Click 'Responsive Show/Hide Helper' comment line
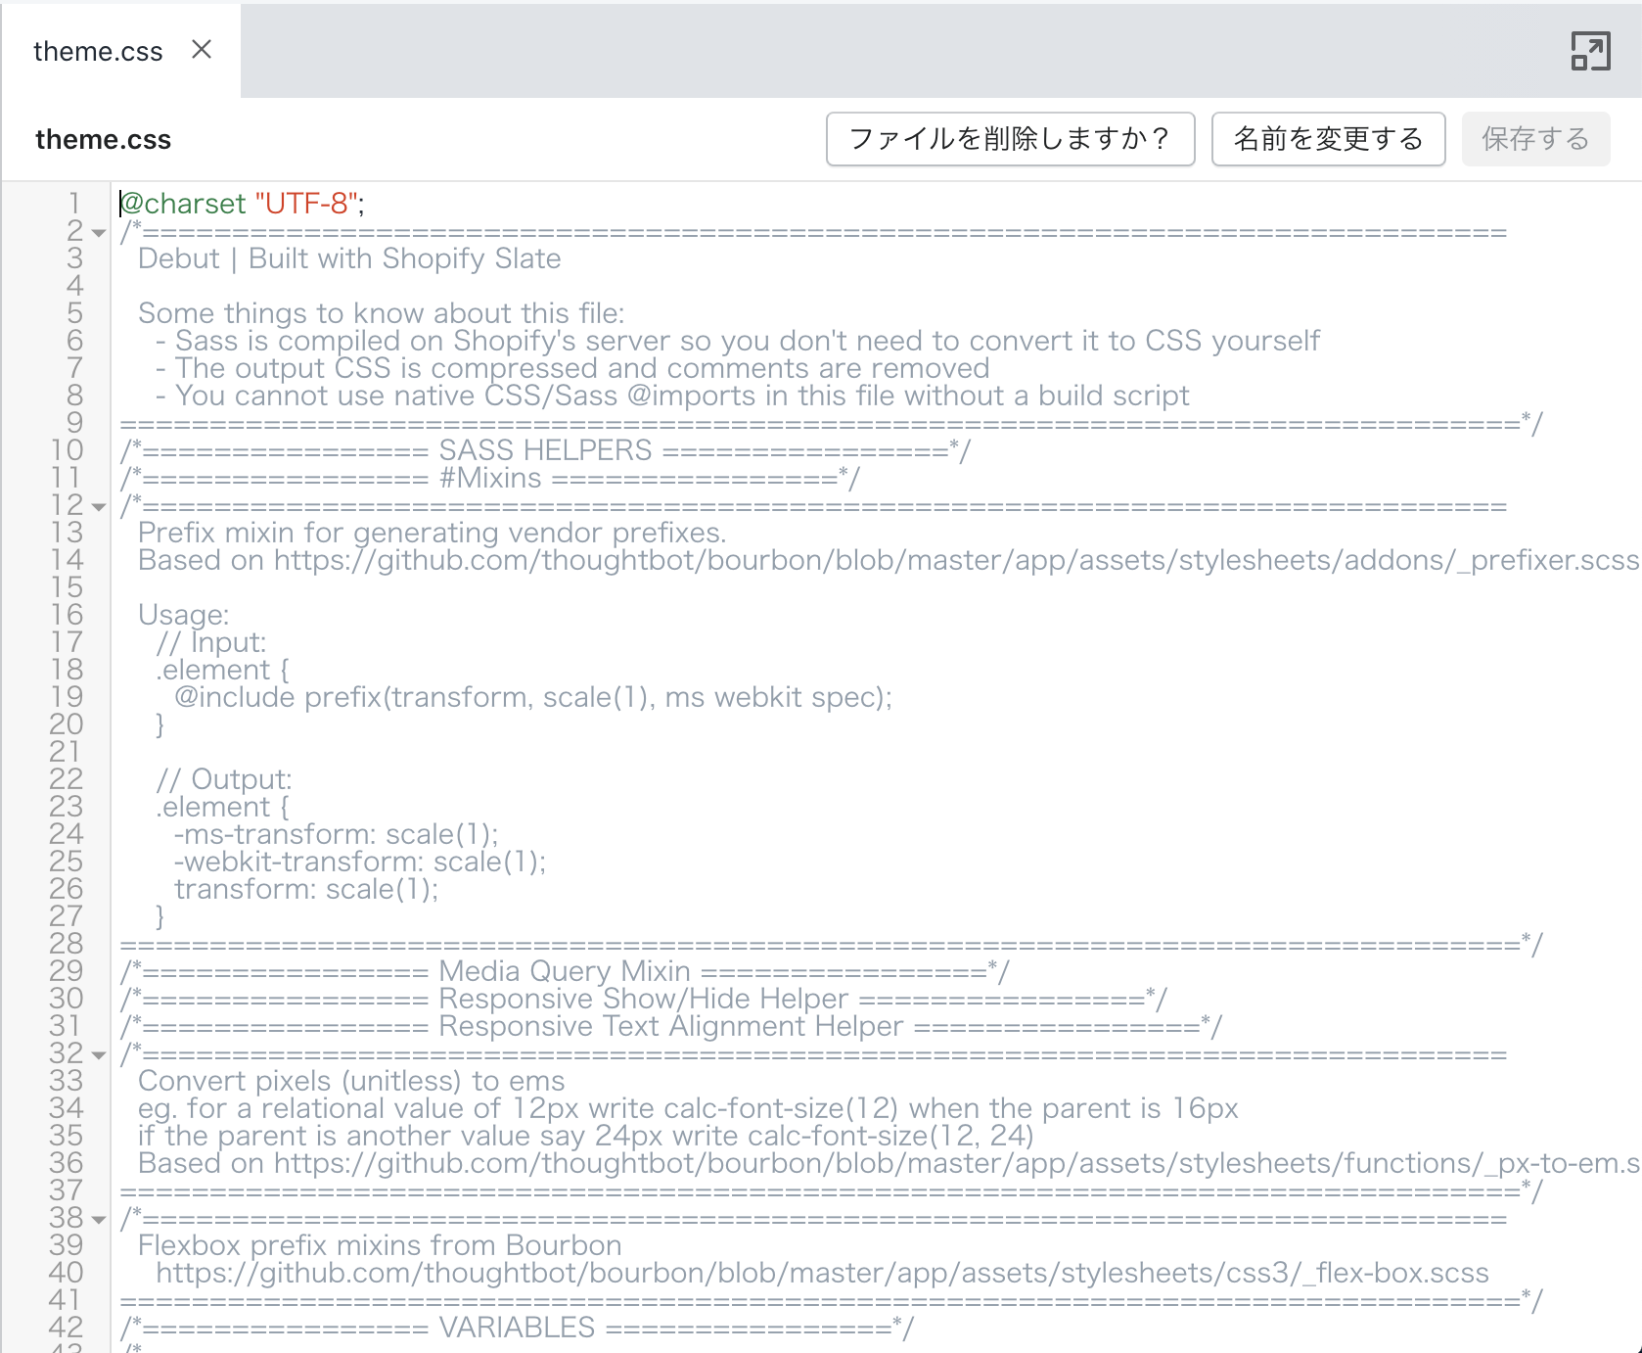Image resolution: width=1642 pixels, height=1353 pixels. 643,999
